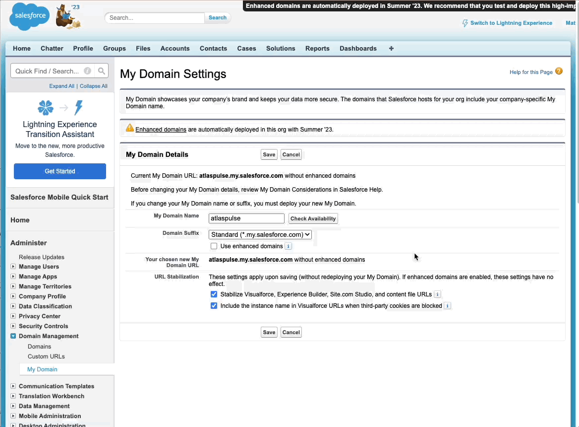Go to the Contacts tab
Screen dimensions: 579x427
click(x=214, y=49)
